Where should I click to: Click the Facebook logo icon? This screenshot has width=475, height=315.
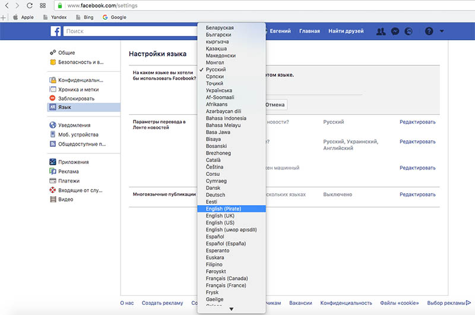pos(56,31)
